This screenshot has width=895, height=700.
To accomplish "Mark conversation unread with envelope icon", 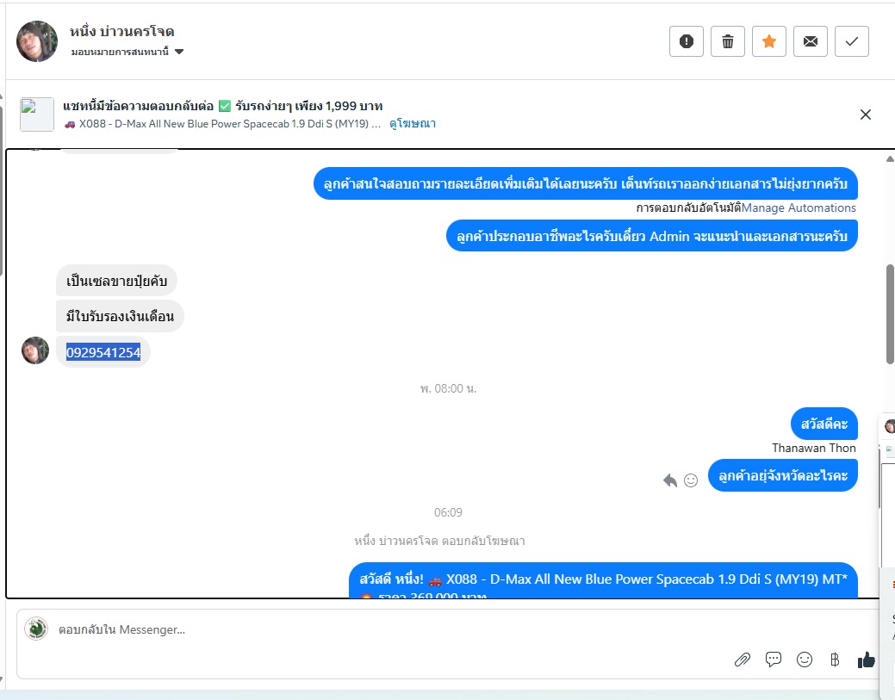I will click(811, 41).
